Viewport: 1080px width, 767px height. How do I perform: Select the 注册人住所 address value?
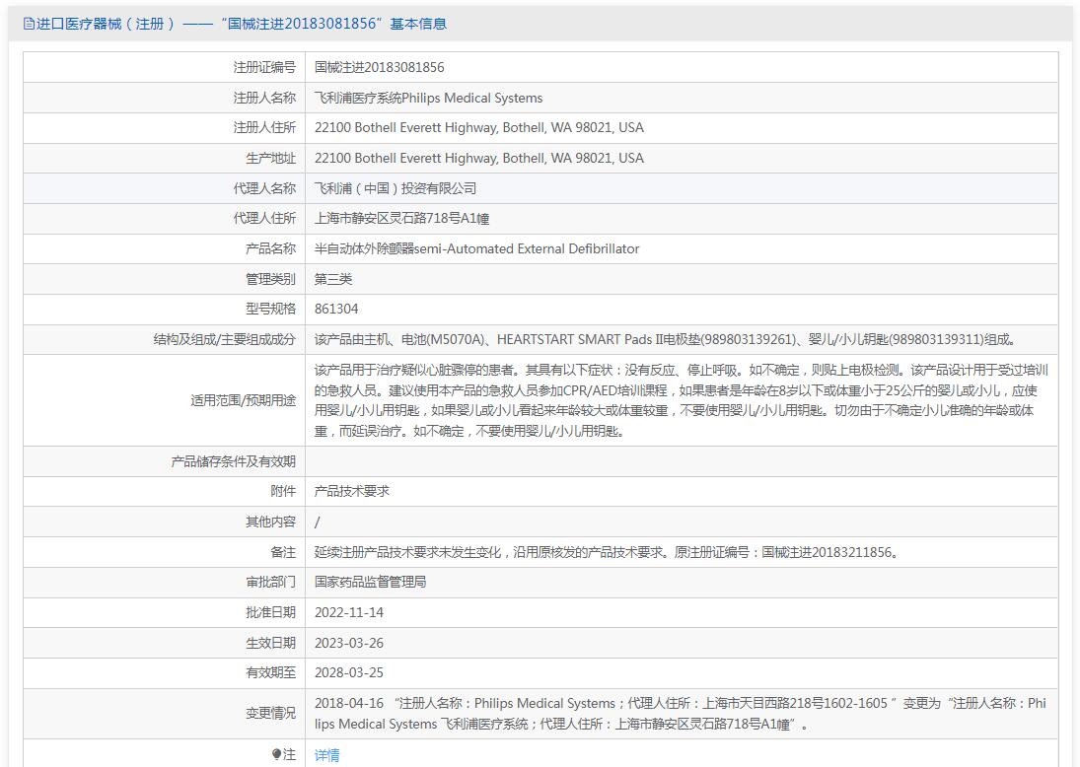pyautogui.click(x=478, y=127)
